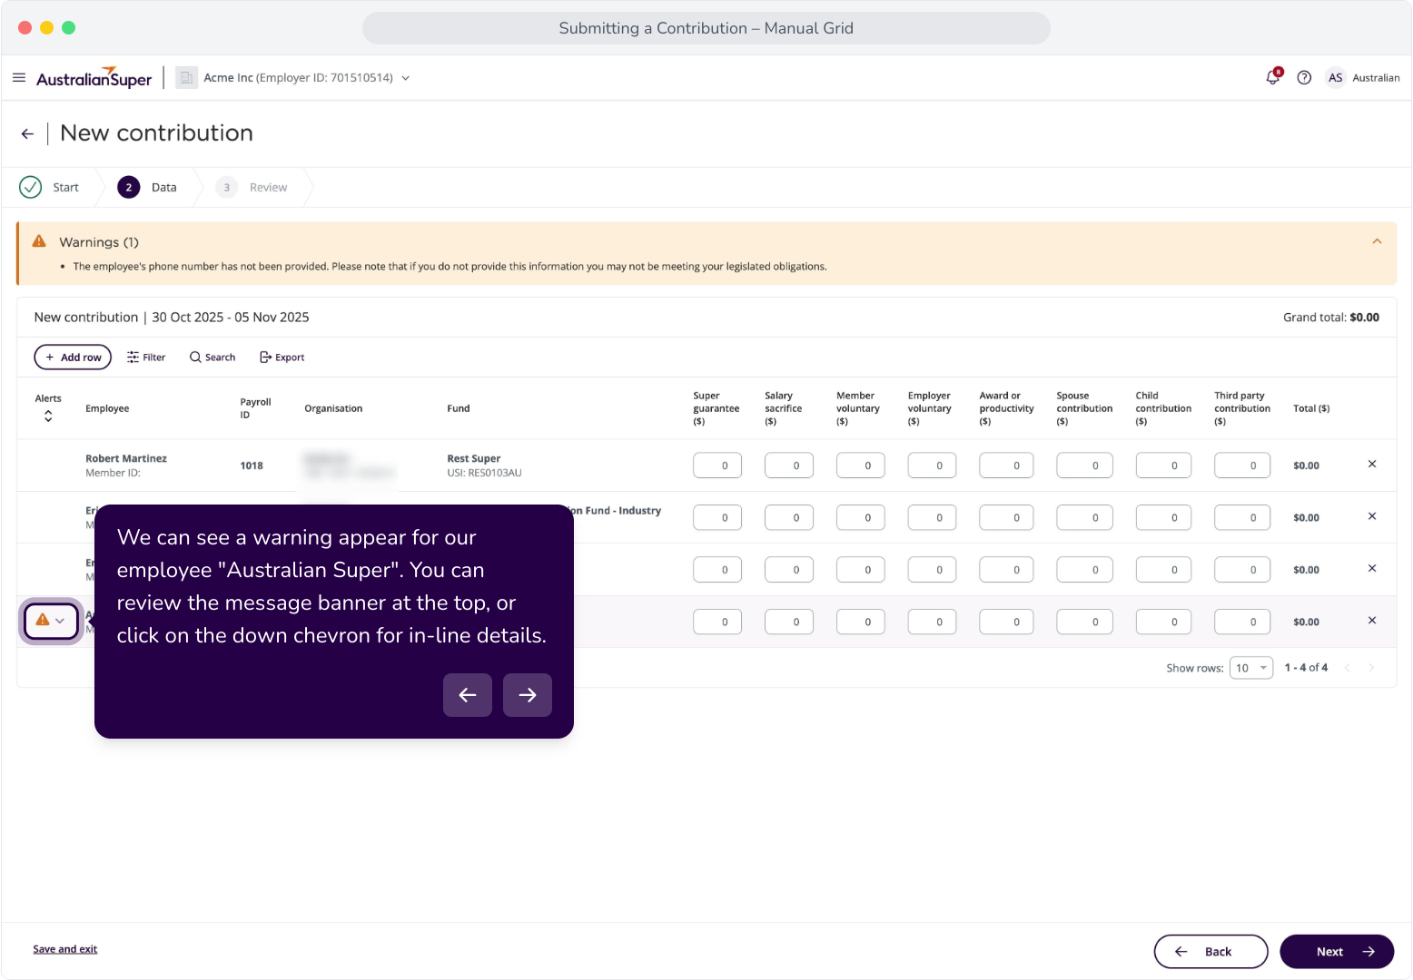
Task: Go to previous tour tooltip step
Action: coord(468,695)
